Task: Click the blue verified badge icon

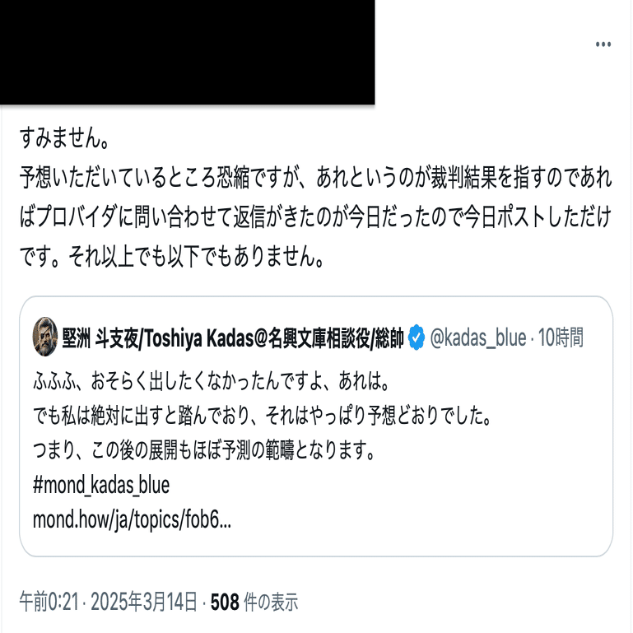Action: coord(417,337)
